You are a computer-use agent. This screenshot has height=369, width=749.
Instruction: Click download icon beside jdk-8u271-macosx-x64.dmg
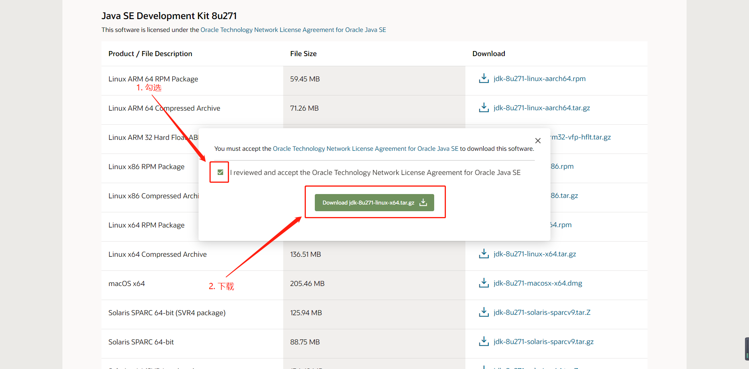pyautogui.click(x=484, y=283)
